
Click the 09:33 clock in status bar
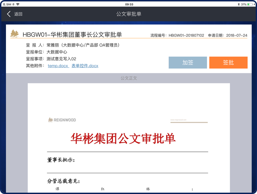129,4
